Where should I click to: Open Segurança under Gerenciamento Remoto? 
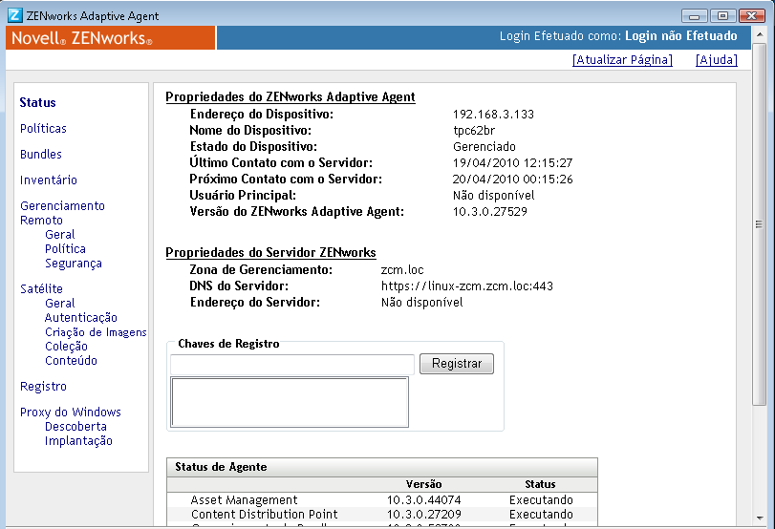pos(74,264)
